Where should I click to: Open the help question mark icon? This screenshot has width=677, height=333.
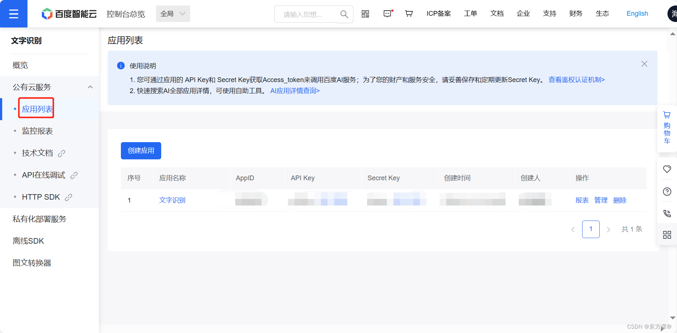click(667, 191)
